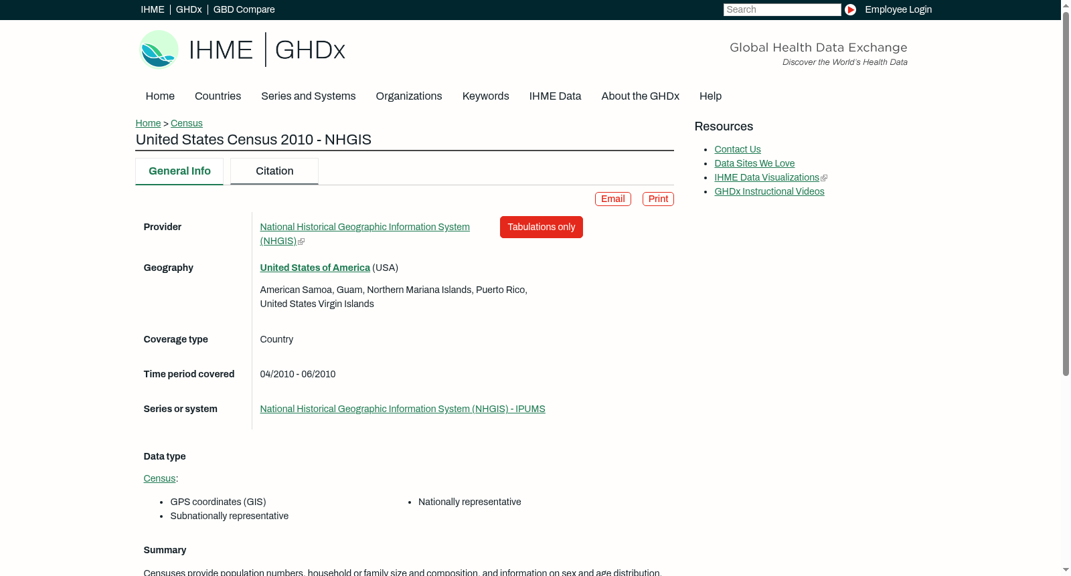Open About the GHDx menu item

641,96
